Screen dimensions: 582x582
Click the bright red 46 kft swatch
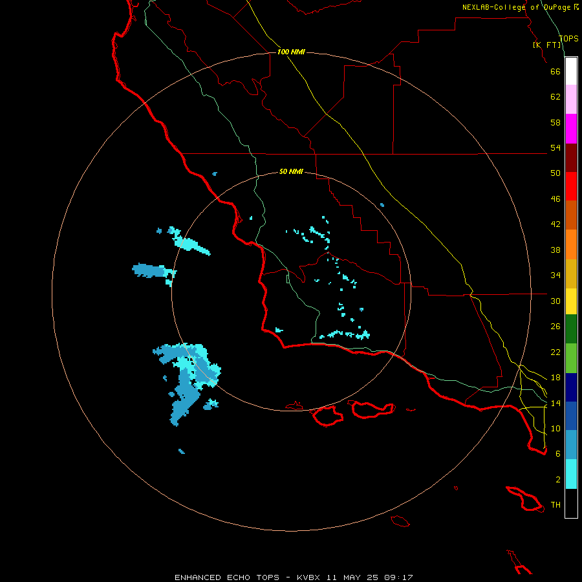[571, 186]
